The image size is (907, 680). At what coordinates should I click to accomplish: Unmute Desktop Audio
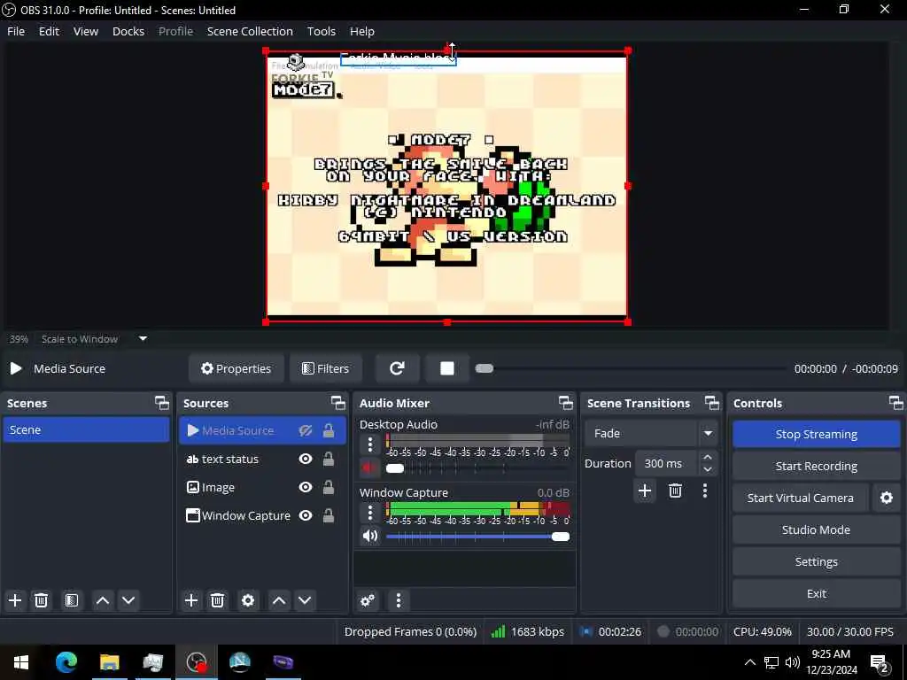tap(369, 467)
